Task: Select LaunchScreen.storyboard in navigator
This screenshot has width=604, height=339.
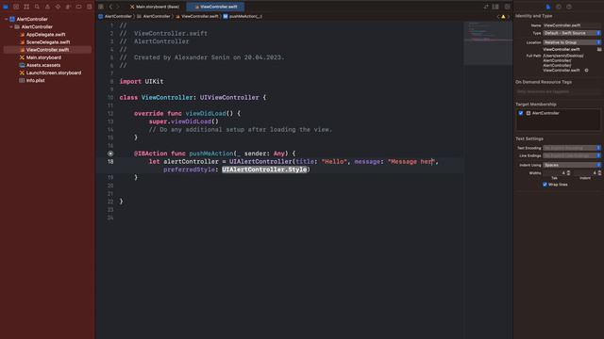Action: click(54, 73)
